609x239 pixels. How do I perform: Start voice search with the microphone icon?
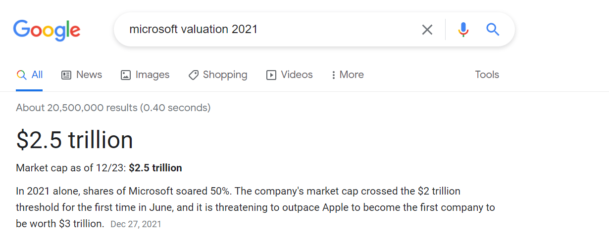463,30
